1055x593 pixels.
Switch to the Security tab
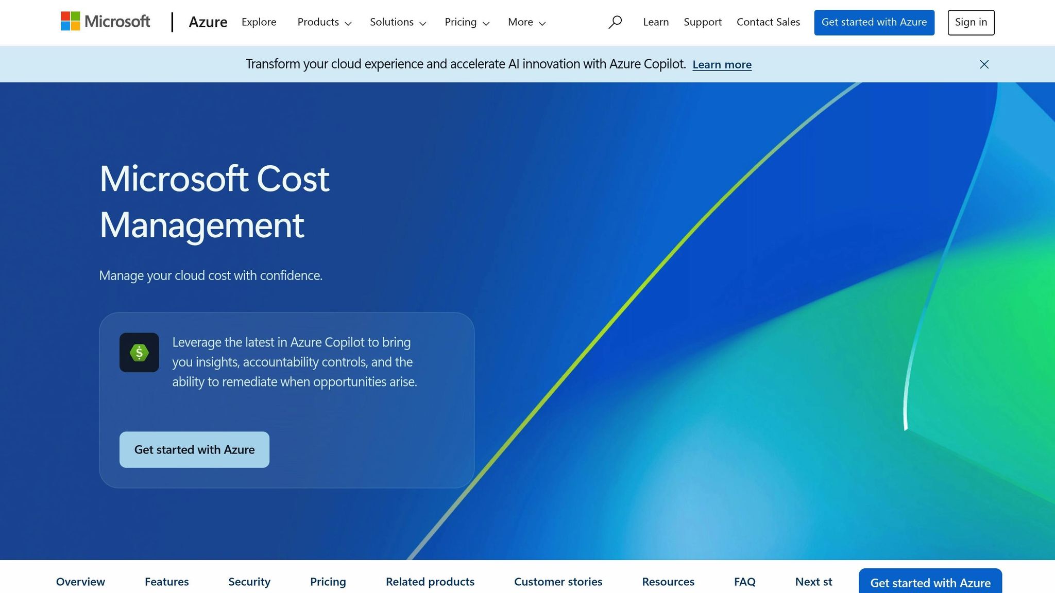pos(249,582)
